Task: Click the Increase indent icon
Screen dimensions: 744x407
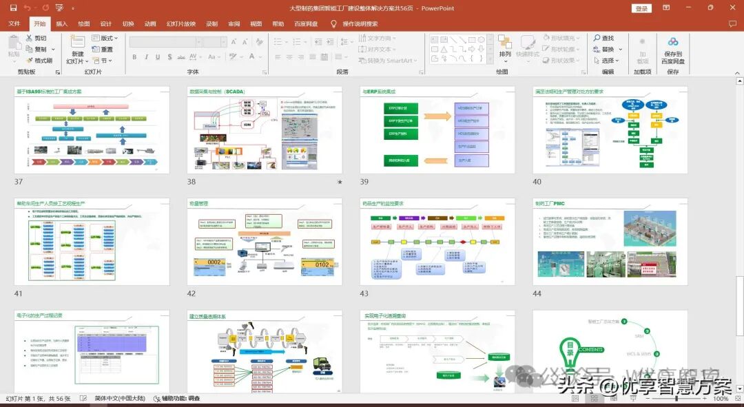Action: [330, 42]
